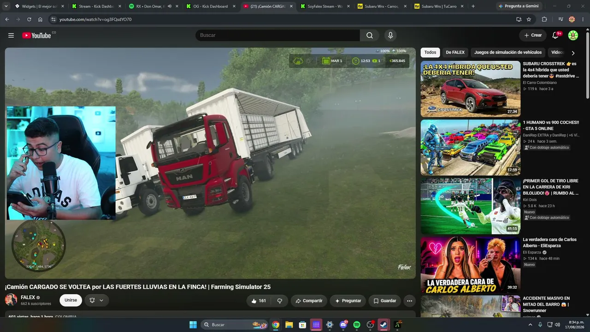
Task: Click the ACCIDENTE MASIVO Snowrunner video title
Action: click(546, 304)
